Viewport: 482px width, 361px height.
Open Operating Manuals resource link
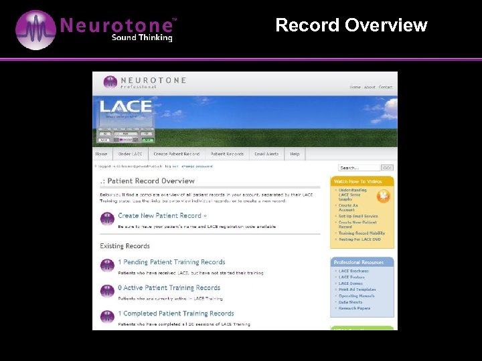coord(356,296)
